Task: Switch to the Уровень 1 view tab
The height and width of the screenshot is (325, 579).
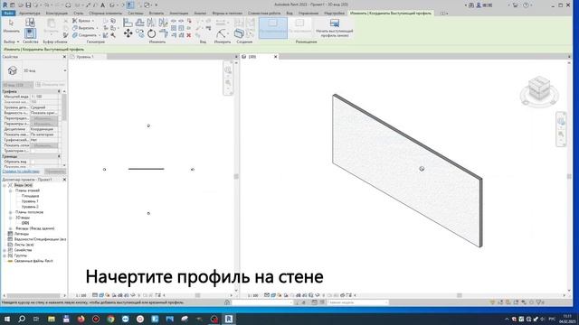Action: click(x=85, y=57)
